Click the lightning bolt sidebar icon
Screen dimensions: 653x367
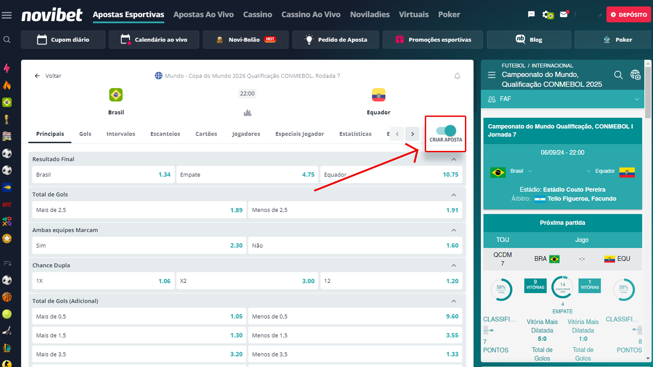pos(7,68)
